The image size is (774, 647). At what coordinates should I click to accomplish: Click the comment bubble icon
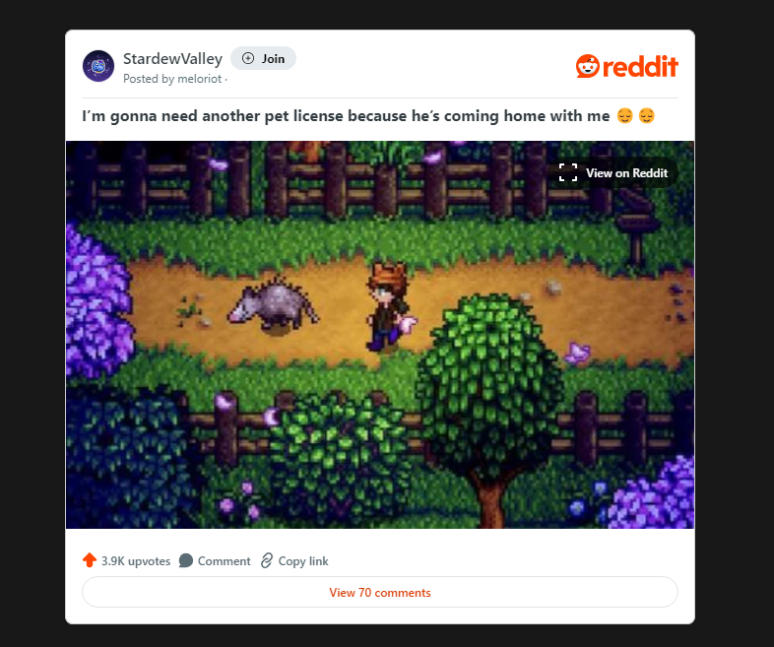click(x=185, y=560)
